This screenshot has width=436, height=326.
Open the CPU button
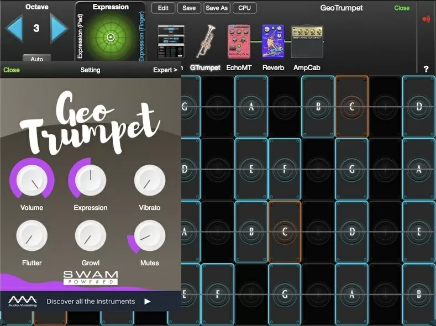coord(244,8)
